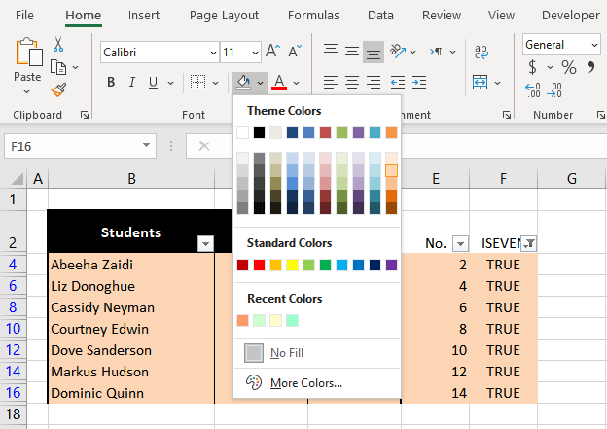The width and height of the screenshot is (607, 429).
Task: Click the Copy icon
Action: pyautogui.click(x=58, y=67)
